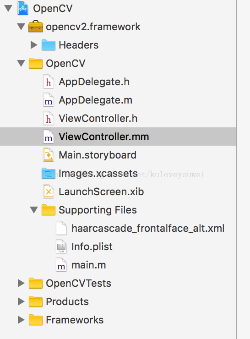
Task: Expand the OpenCVTests folder triangle
Action: pos(21,283)
